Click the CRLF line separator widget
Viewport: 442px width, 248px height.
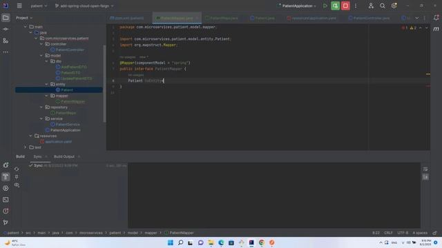click(x=388, y=233)
